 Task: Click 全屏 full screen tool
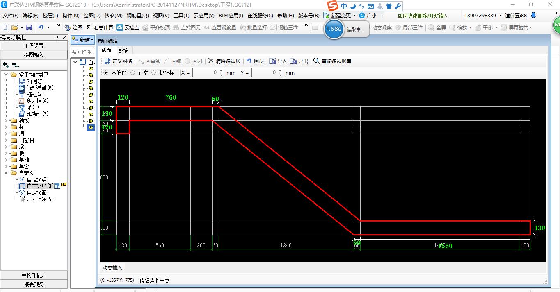tap(437, 27)
